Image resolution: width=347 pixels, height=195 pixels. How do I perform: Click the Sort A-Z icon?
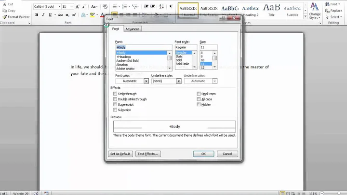point(161,6)
